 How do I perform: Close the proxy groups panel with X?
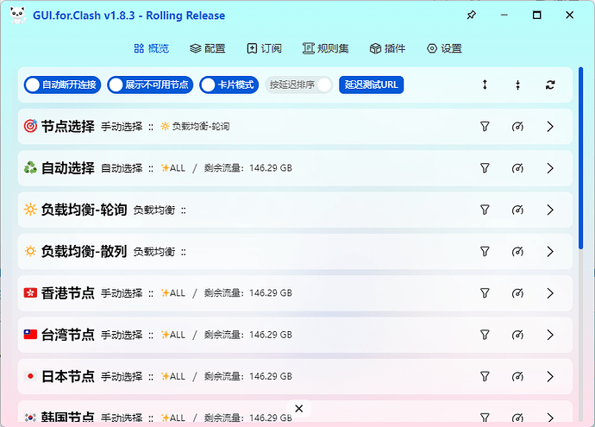click(x=299, y=408)
